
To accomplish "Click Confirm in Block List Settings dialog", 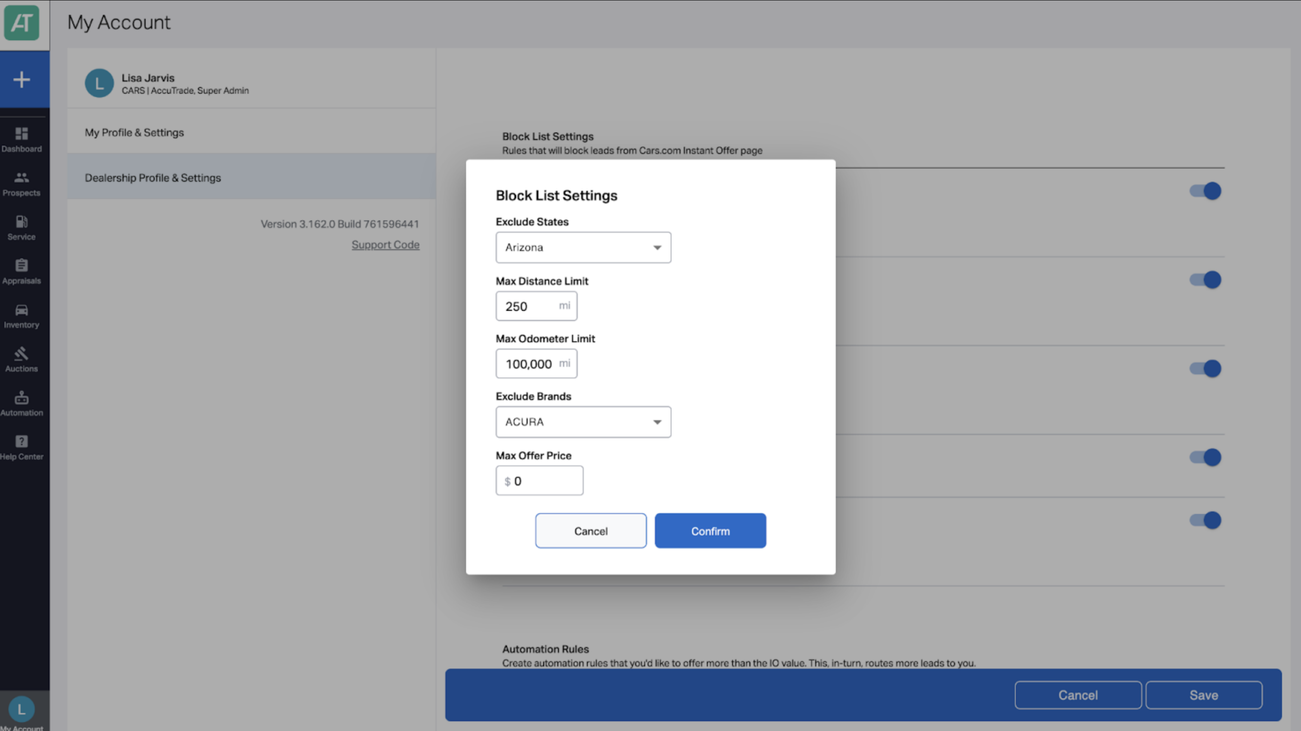I will (710, 531).
